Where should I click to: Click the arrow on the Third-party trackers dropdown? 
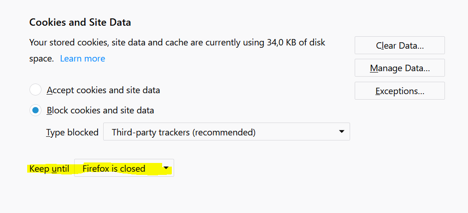341,132
